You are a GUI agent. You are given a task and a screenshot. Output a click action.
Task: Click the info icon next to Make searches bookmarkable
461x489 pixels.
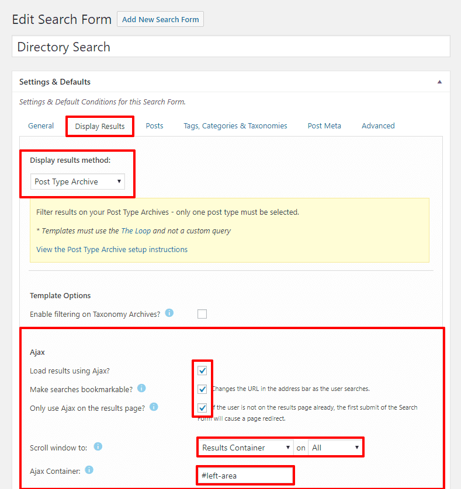coord(141,389)
